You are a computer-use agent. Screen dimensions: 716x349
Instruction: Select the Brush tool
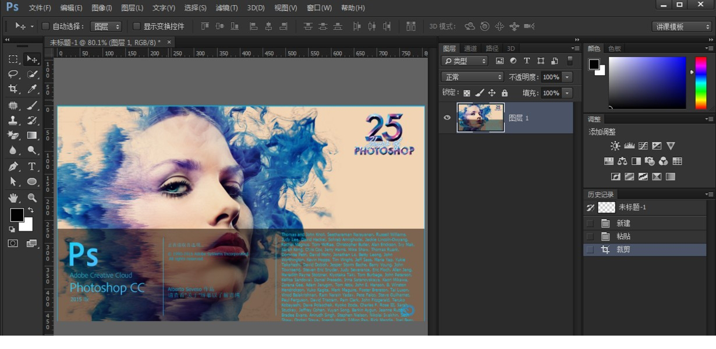(x=32, y=105)
